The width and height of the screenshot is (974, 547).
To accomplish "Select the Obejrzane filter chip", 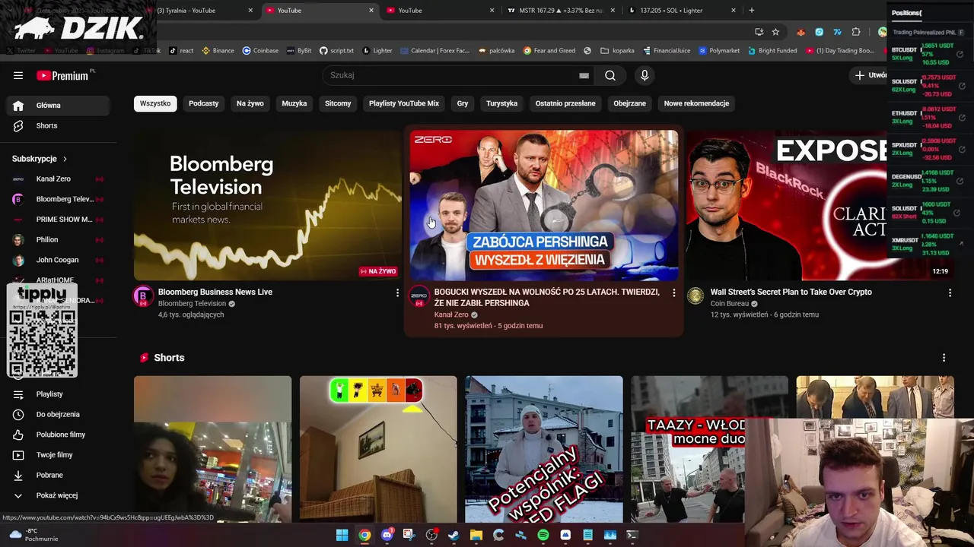I will pyautogui.click(x=629, y=103).
